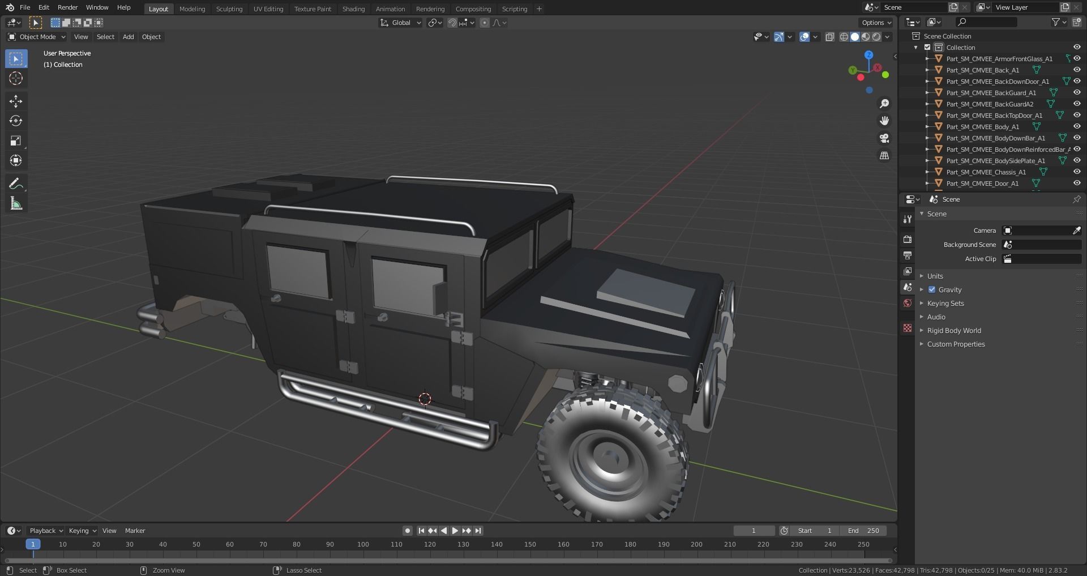Select the Move tool
Screen dimensions: 1087x576
point(16,101)
